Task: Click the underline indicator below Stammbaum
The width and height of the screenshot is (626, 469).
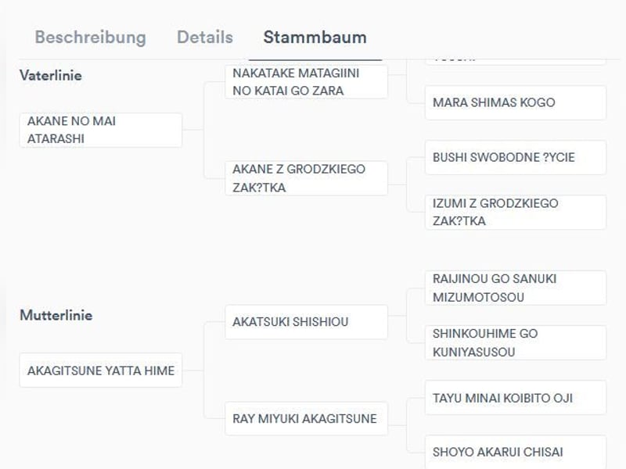Action: pos(315,59)
